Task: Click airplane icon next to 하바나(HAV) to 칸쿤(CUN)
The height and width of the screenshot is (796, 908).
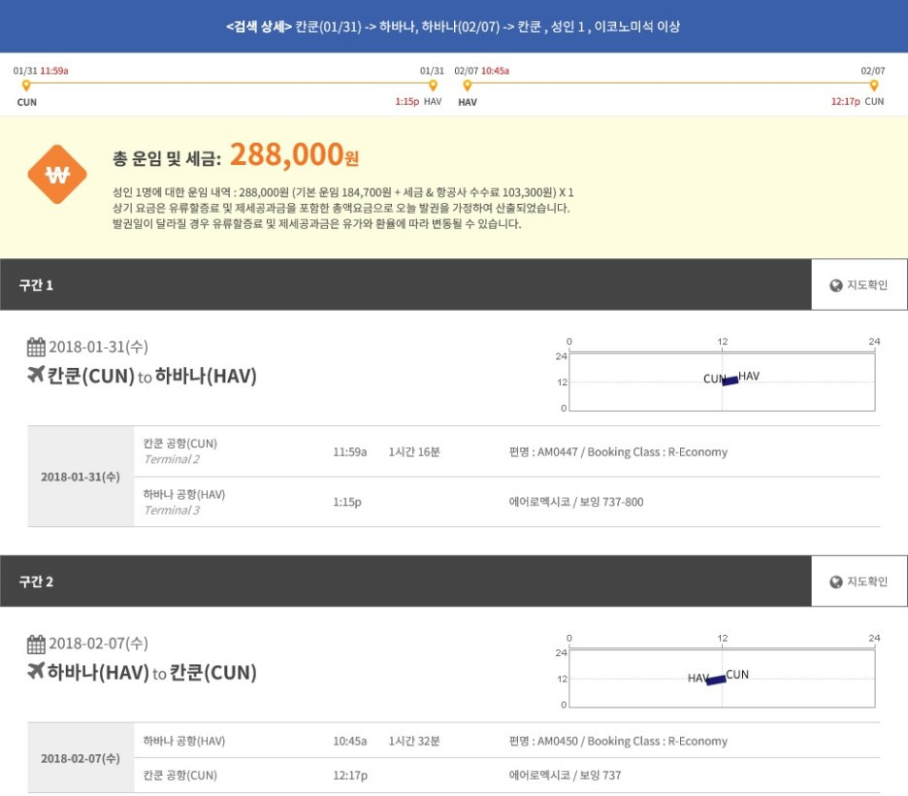Action: [x=36, y=672]
